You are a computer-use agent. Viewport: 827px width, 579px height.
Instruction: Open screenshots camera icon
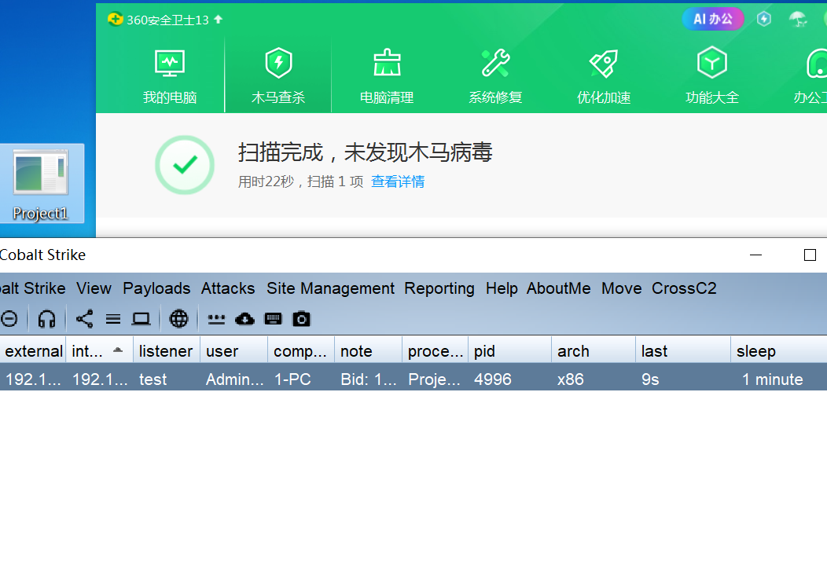point(302,319)
